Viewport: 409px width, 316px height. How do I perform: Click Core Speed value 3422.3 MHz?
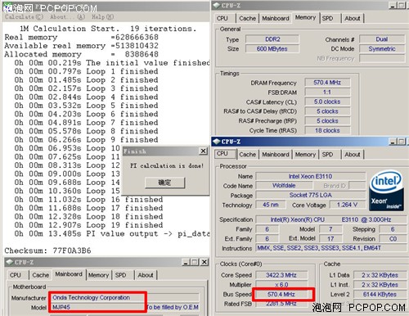click(x=281, y=275)
